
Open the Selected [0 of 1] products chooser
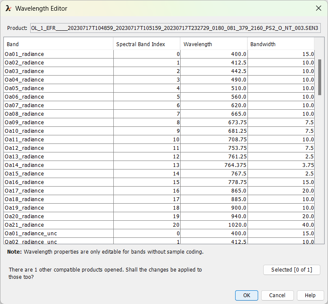coord(291,269)
